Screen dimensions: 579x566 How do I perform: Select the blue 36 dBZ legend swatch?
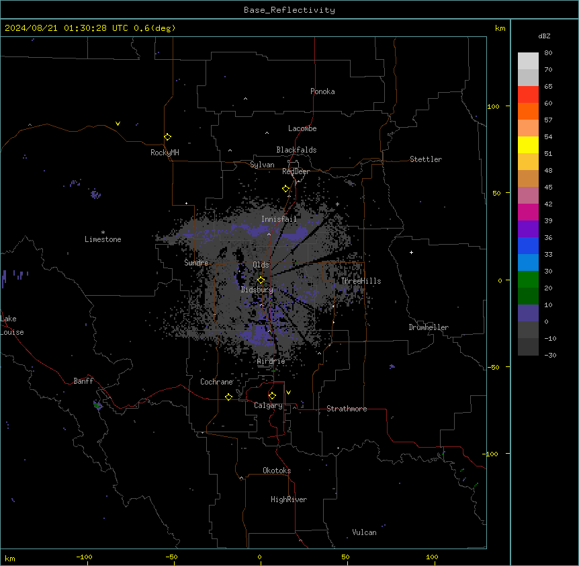(x=528, y=245)
